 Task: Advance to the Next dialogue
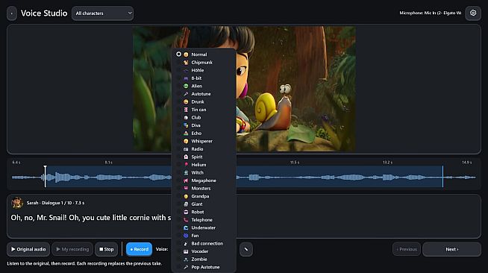pos(451,249)
